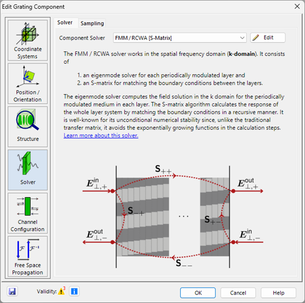Open the Free Space Propagation page
This screenshot has width=305, height=303.
pyautogui.click(x=28, y=257)
